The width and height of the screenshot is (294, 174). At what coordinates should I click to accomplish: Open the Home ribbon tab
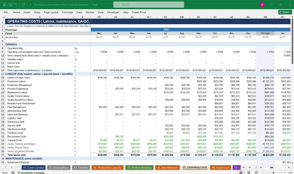tap(16, 12)
